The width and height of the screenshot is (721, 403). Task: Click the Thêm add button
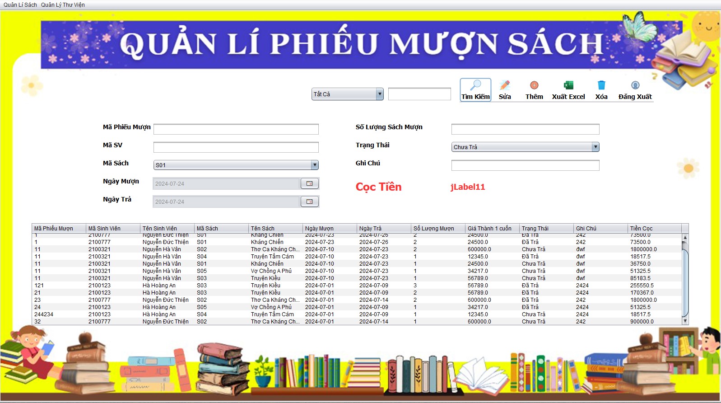point(534,90)
